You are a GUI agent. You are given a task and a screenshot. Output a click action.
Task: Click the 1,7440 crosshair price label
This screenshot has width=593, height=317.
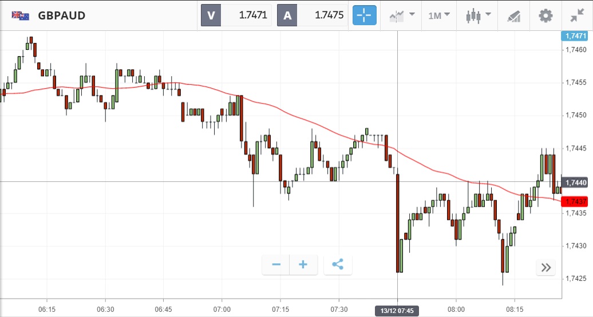576,183
